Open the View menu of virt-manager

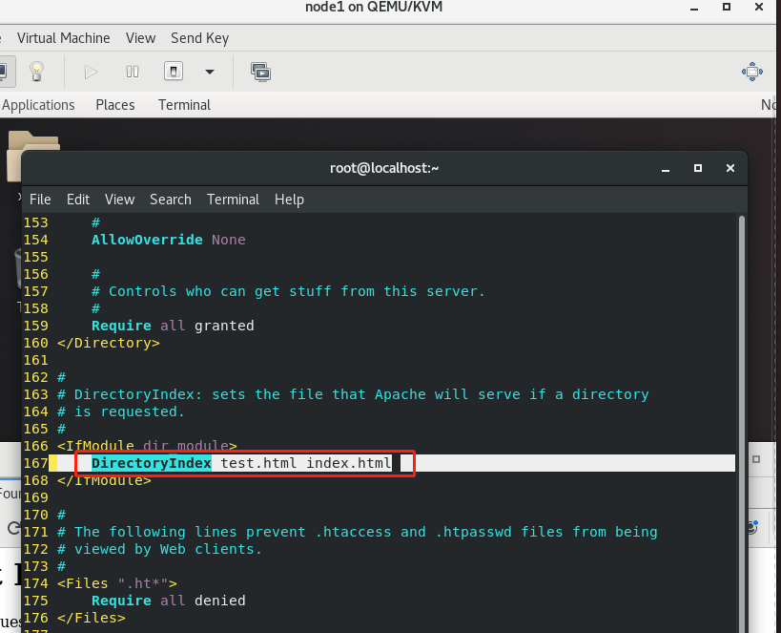140,38
